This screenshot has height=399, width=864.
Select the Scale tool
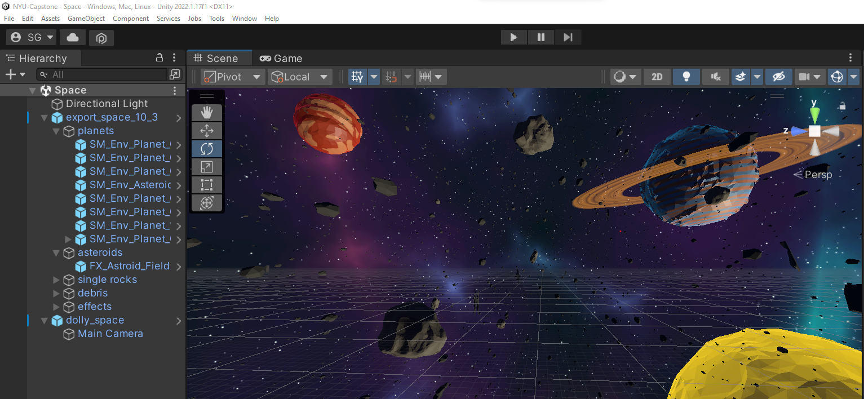click(207, 167)
